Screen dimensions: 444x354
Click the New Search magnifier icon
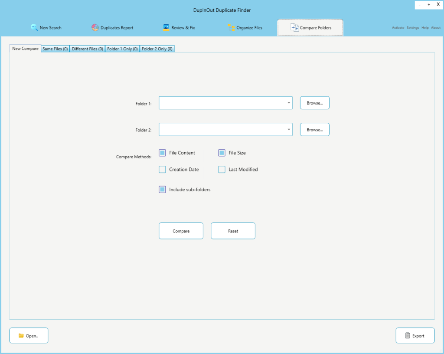click(x=34, y=27)
